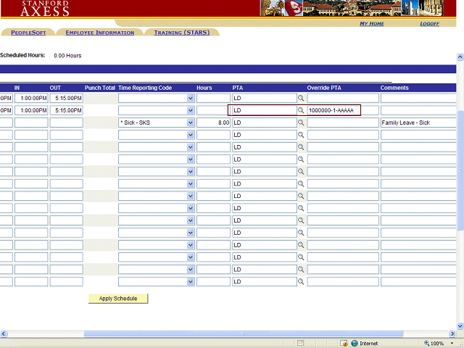Open Time Reporting Code dropdown in bottom row
The height and width of the screenshot is (348, 464).
tap(191, 282)
